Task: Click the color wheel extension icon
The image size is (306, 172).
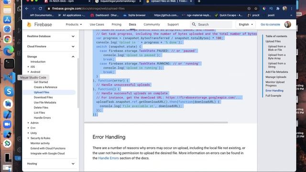Action: [264, 9]
